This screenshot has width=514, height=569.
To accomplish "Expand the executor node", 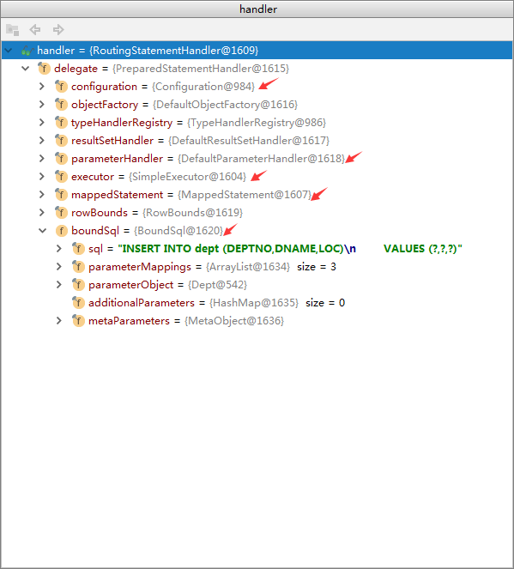I will (x=42, y=176).
